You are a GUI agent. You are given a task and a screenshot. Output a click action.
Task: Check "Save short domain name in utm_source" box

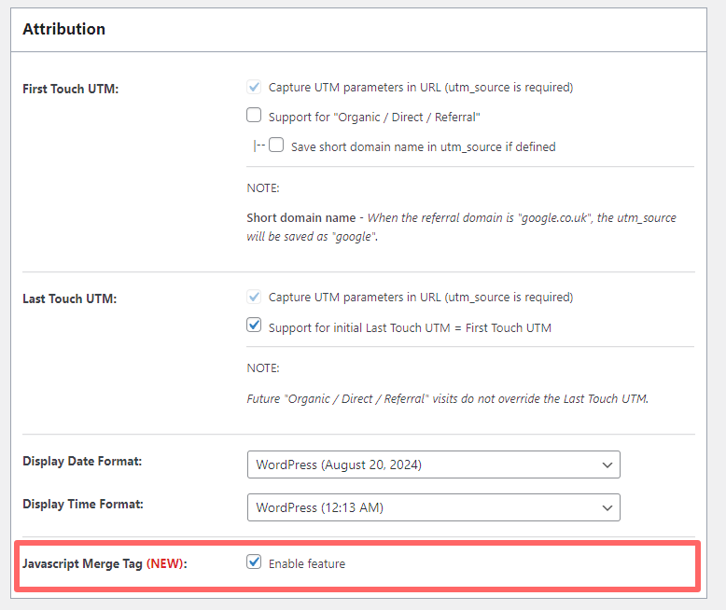276,146
